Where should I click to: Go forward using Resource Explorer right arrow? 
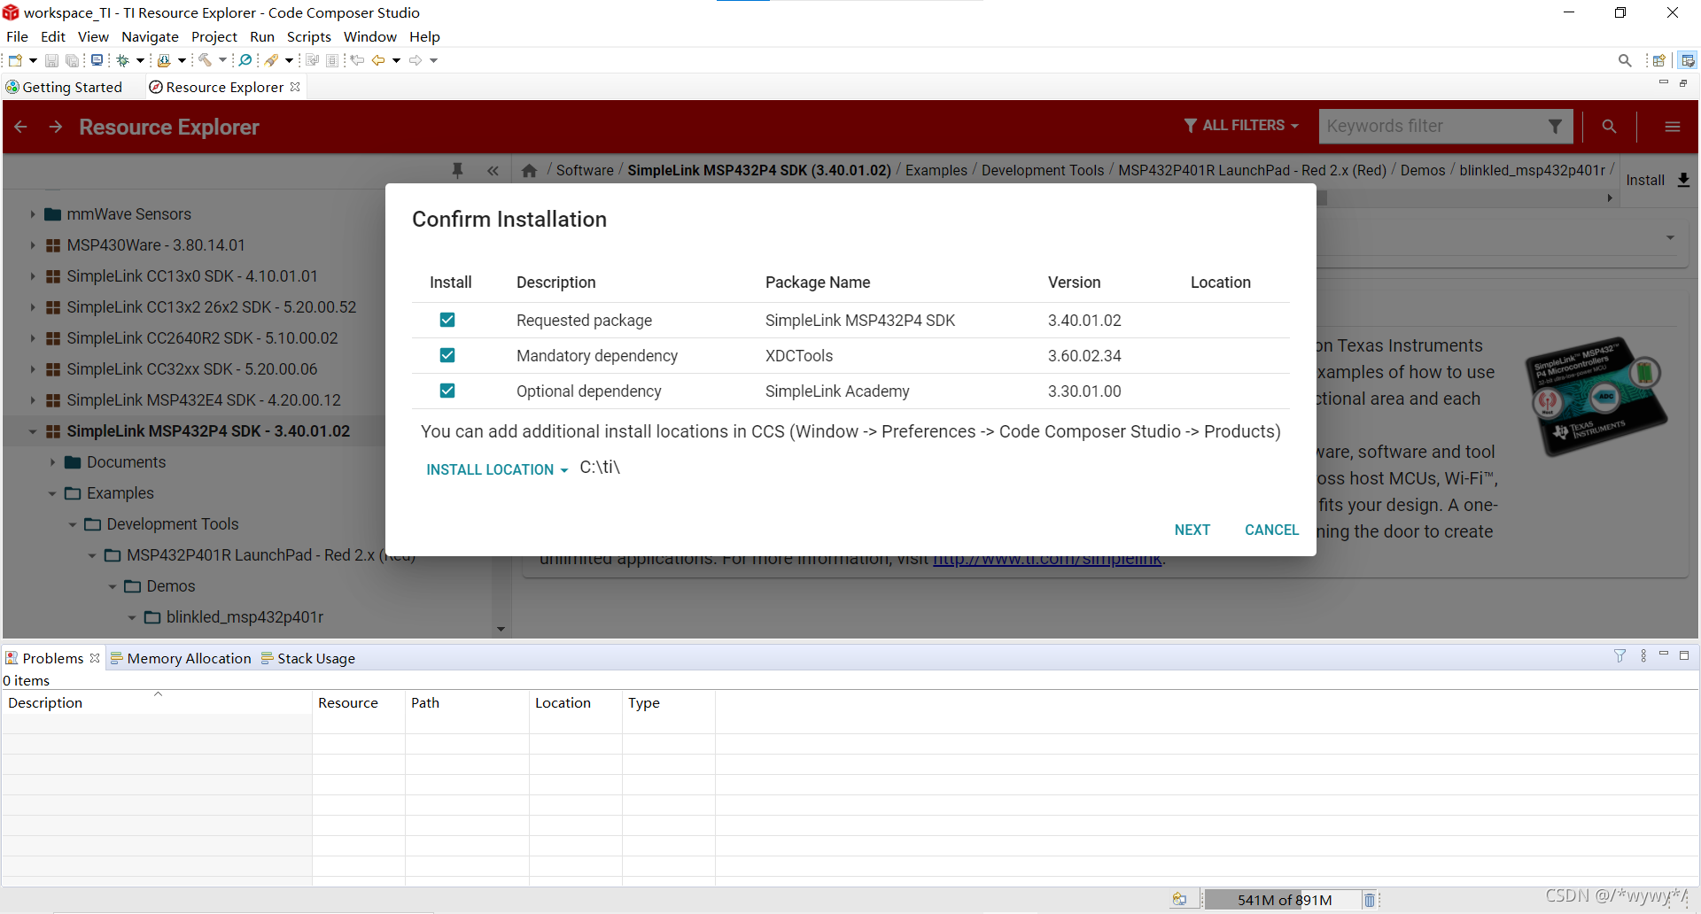56,127
